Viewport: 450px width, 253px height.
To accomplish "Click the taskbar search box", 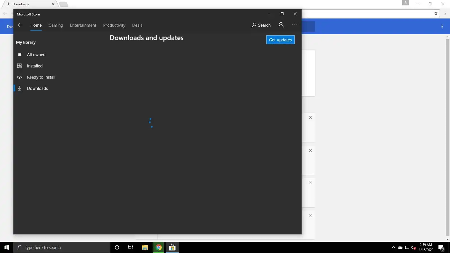I will pos(62,247).
